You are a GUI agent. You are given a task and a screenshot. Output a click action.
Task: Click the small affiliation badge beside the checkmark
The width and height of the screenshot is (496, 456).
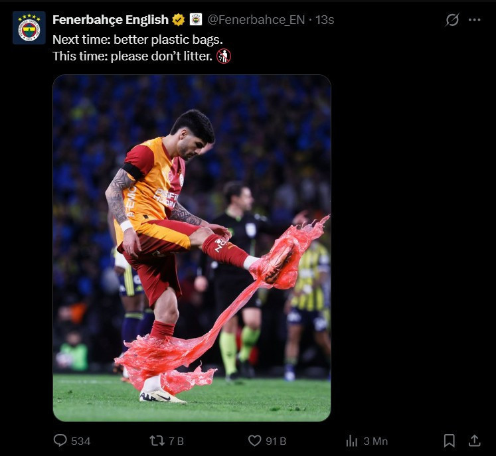196,20
